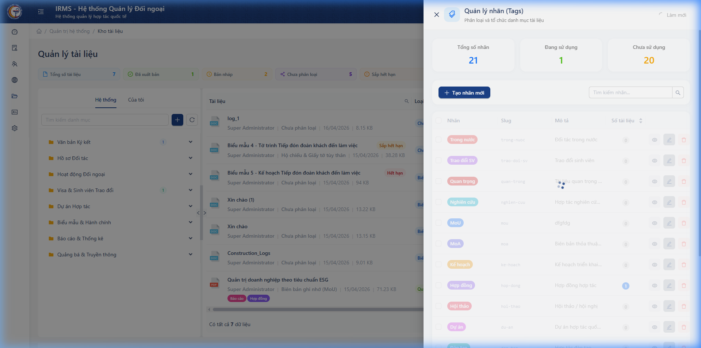Click the globe icon in left sidebar
701x348 pixels.
15,80
